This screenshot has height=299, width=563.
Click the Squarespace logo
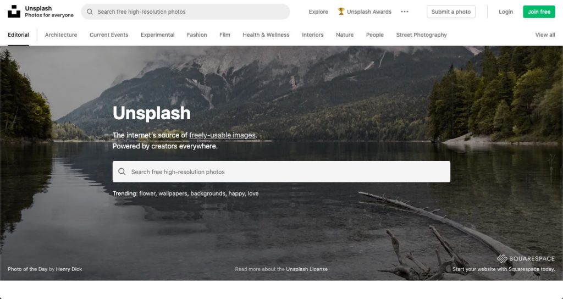pos(526,258)
